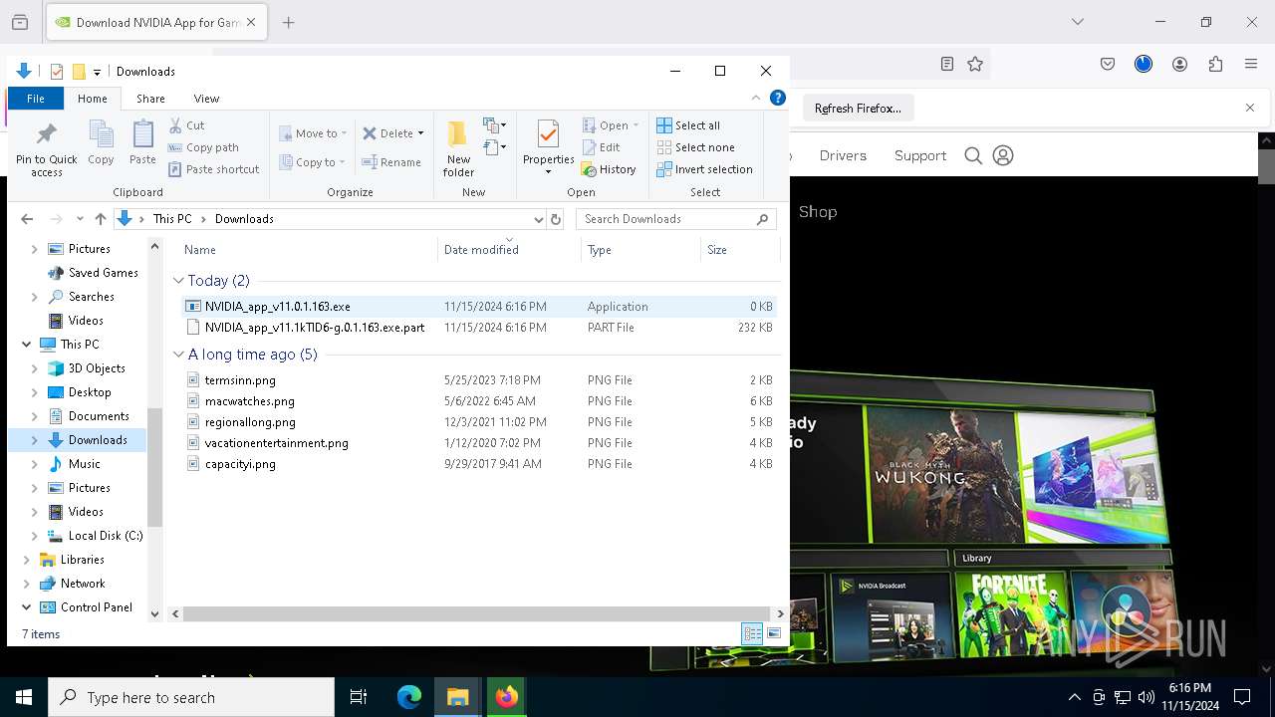Switch to Large icons view
The height and width of the screenshot is (717, 1275).
tap(774, 633)
